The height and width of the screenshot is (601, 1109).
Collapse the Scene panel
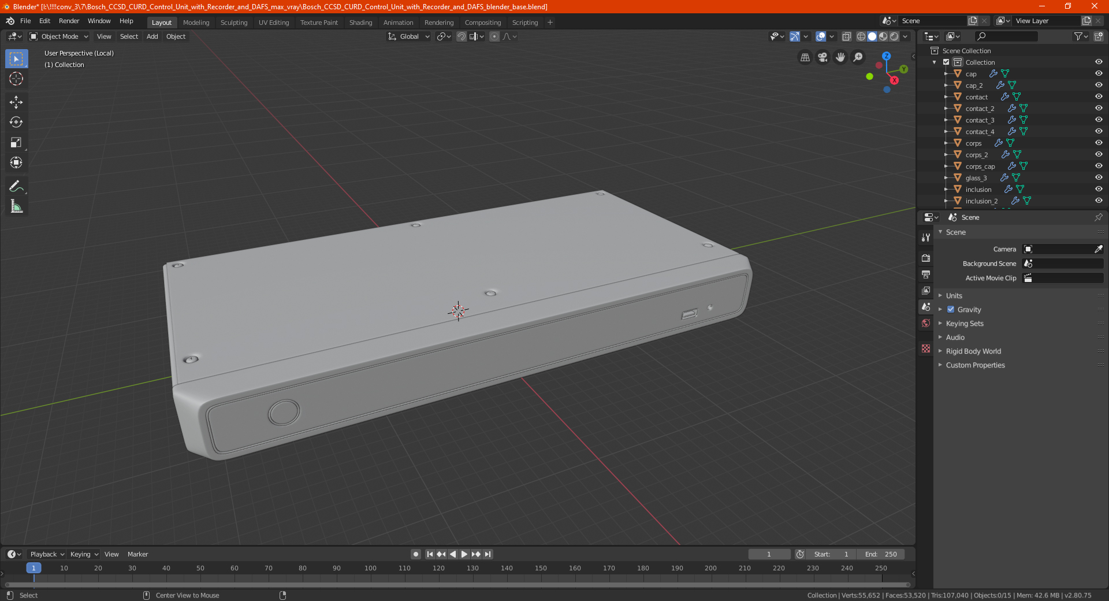pyautogui.click(x=940, y=232)
